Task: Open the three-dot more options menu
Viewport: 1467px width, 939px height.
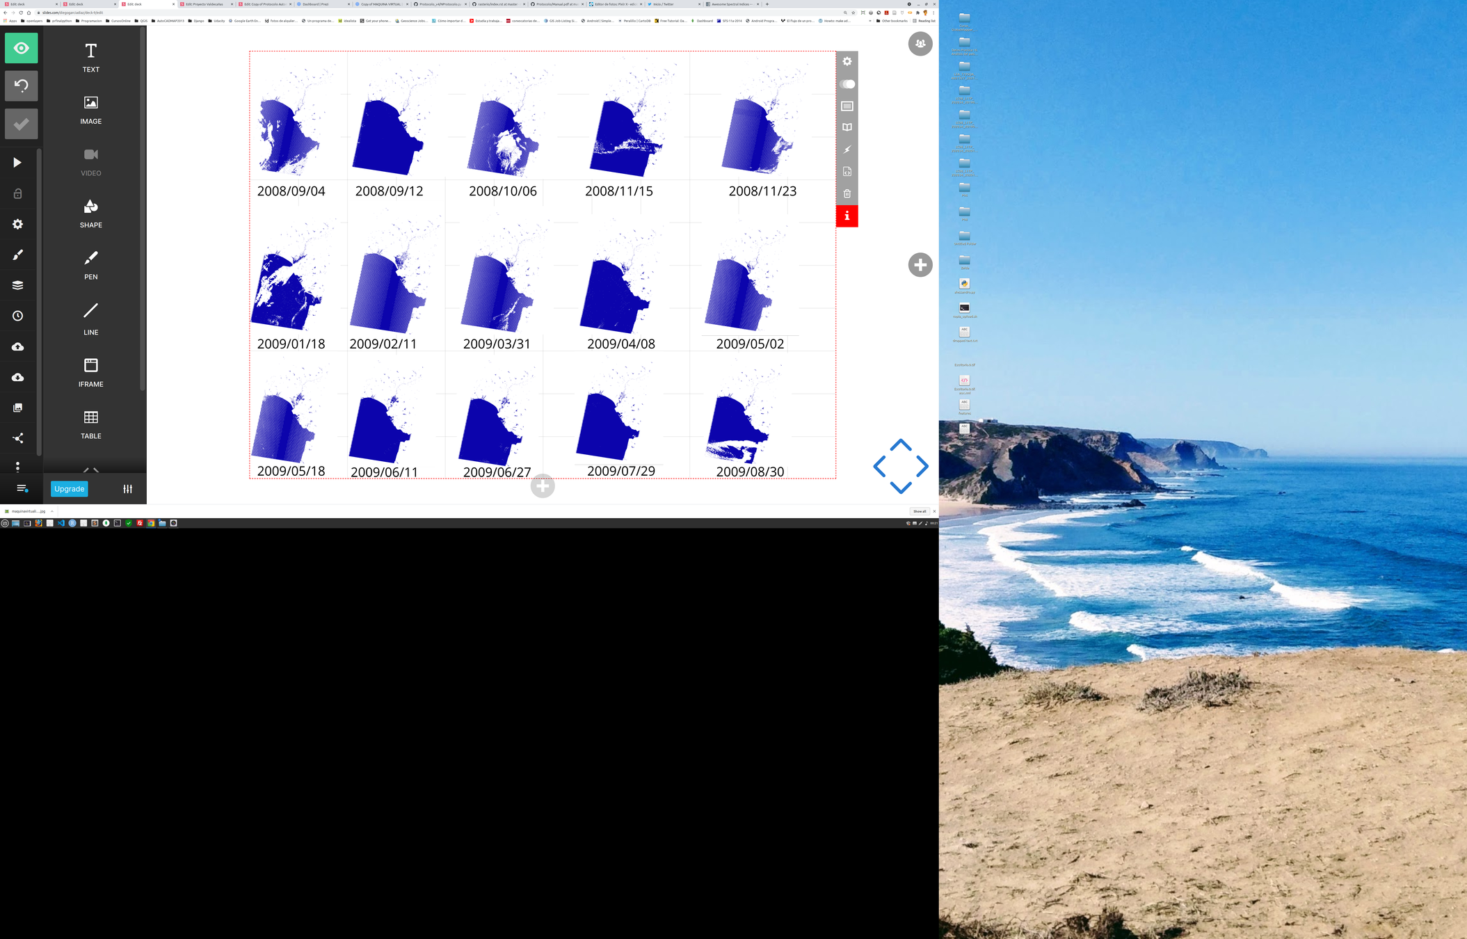Action: [18, 467]
